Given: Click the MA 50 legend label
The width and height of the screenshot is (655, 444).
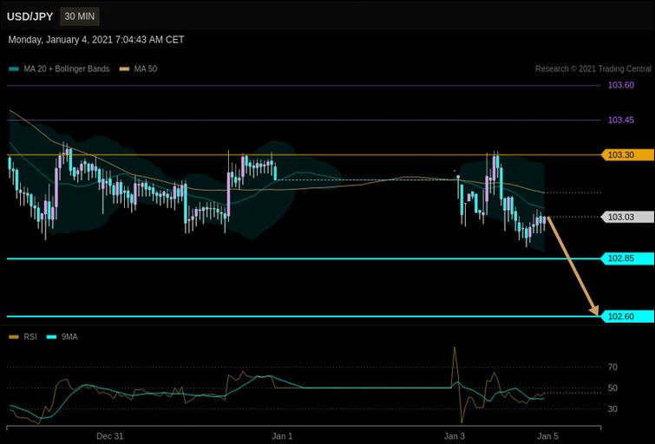Looking at the screenshot, I should click(146, 69).
